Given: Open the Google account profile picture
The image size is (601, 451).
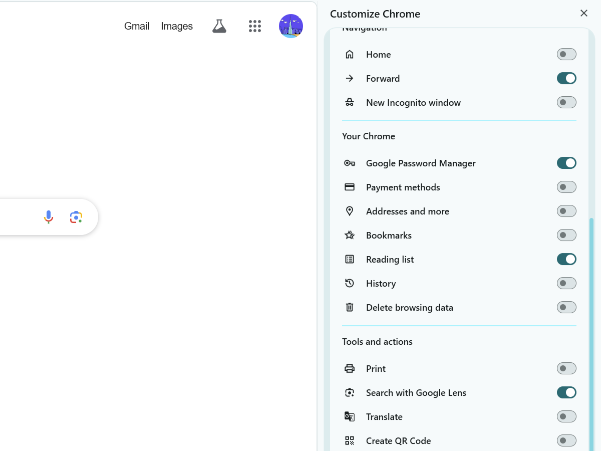Looking at the screenshot, I should tap(291, 26).
